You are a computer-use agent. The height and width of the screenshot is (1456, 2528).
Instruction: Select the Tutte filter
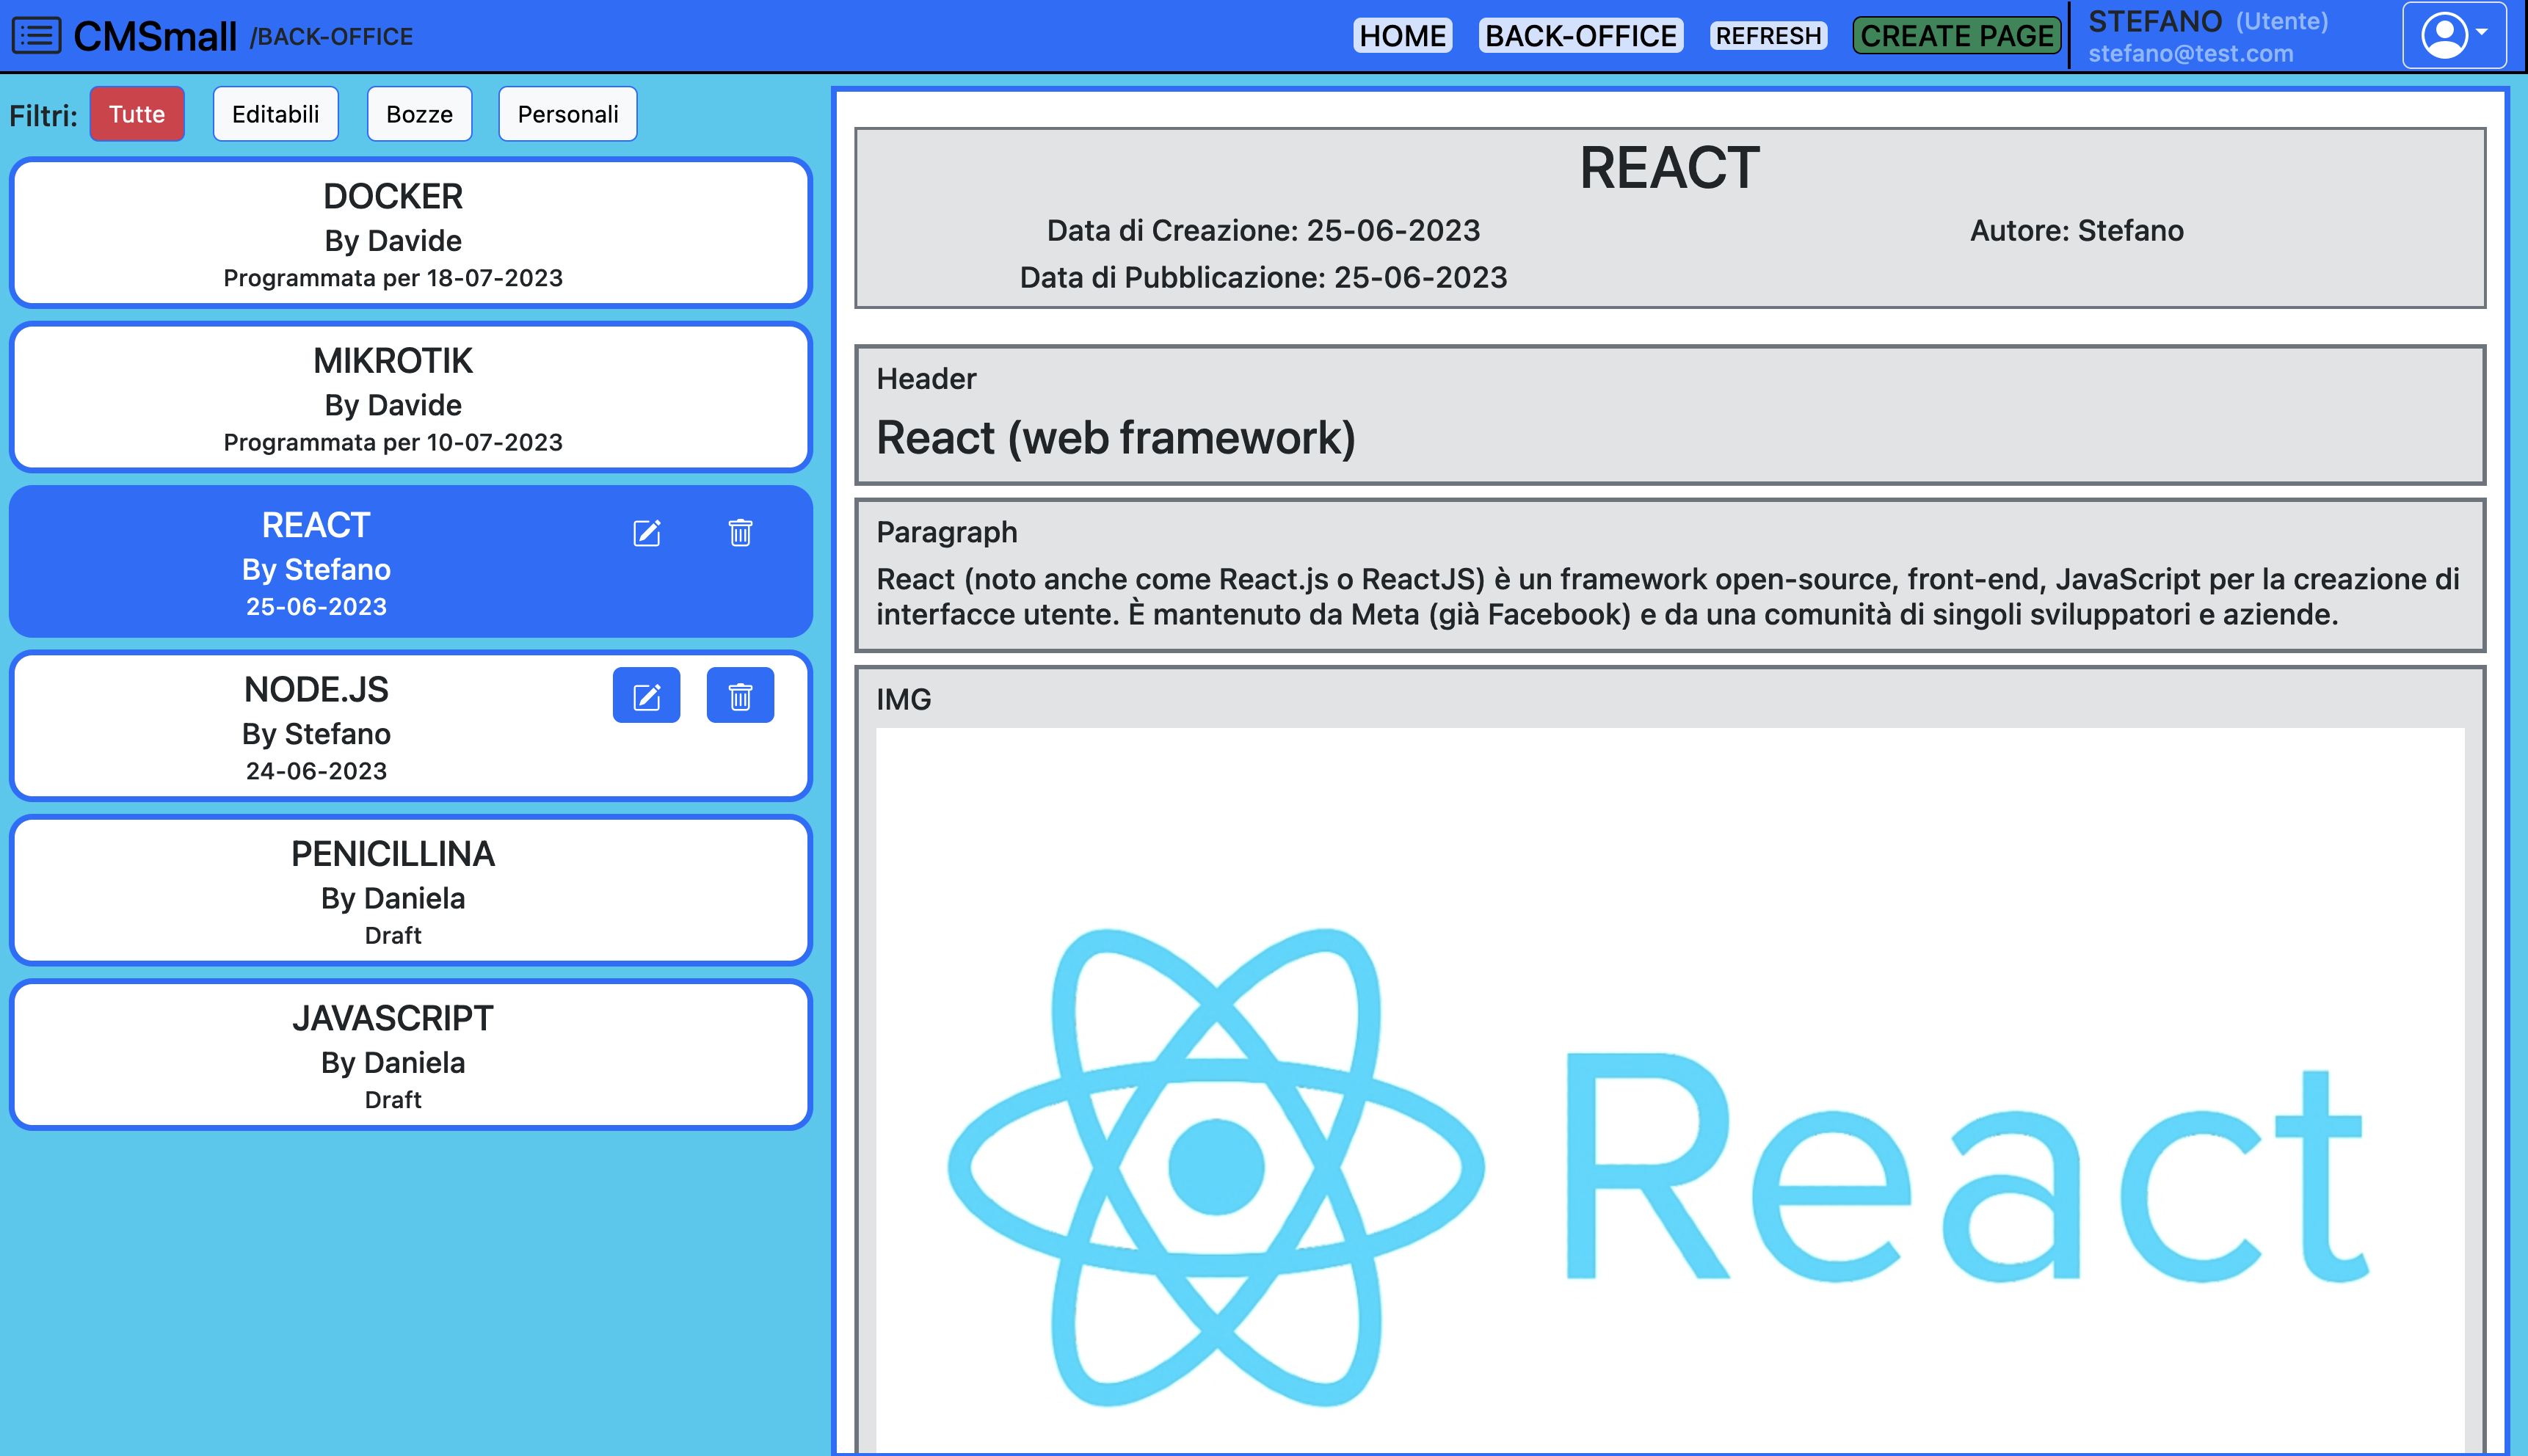pyautogui.click(x=137, y=114)
